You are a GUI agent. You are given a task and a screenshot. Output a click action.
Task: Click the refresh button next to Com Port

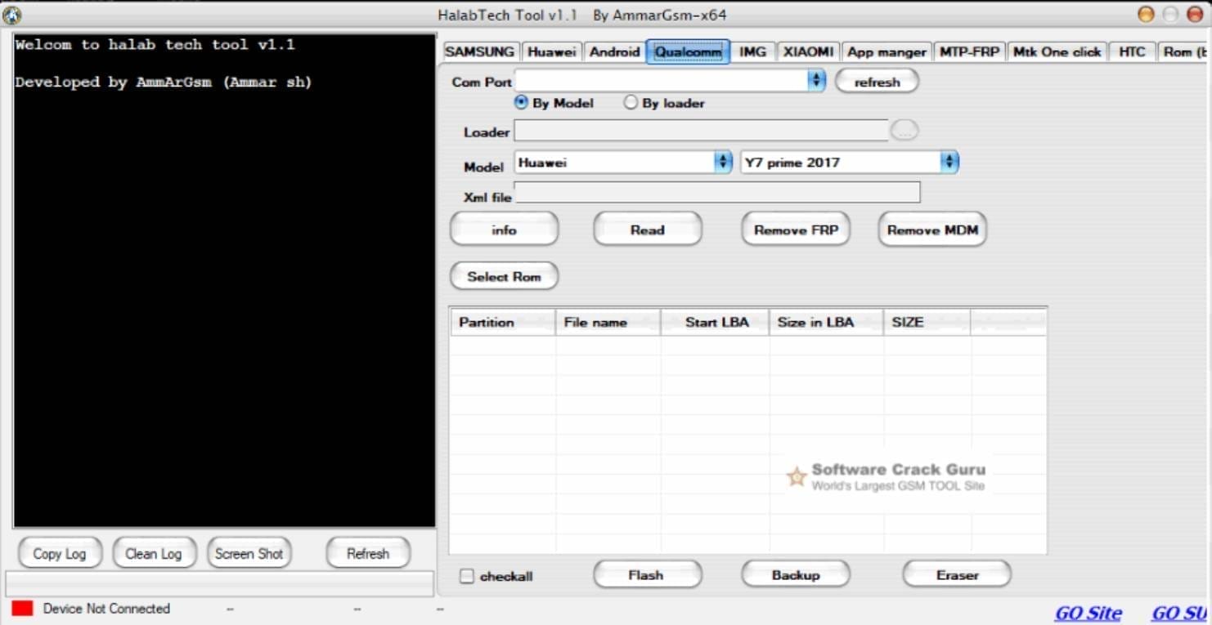pos(876,81)
